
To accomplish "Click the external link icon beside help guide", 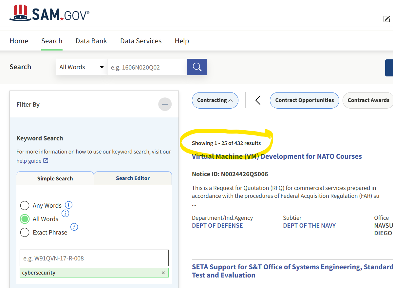I will [46, 160].
